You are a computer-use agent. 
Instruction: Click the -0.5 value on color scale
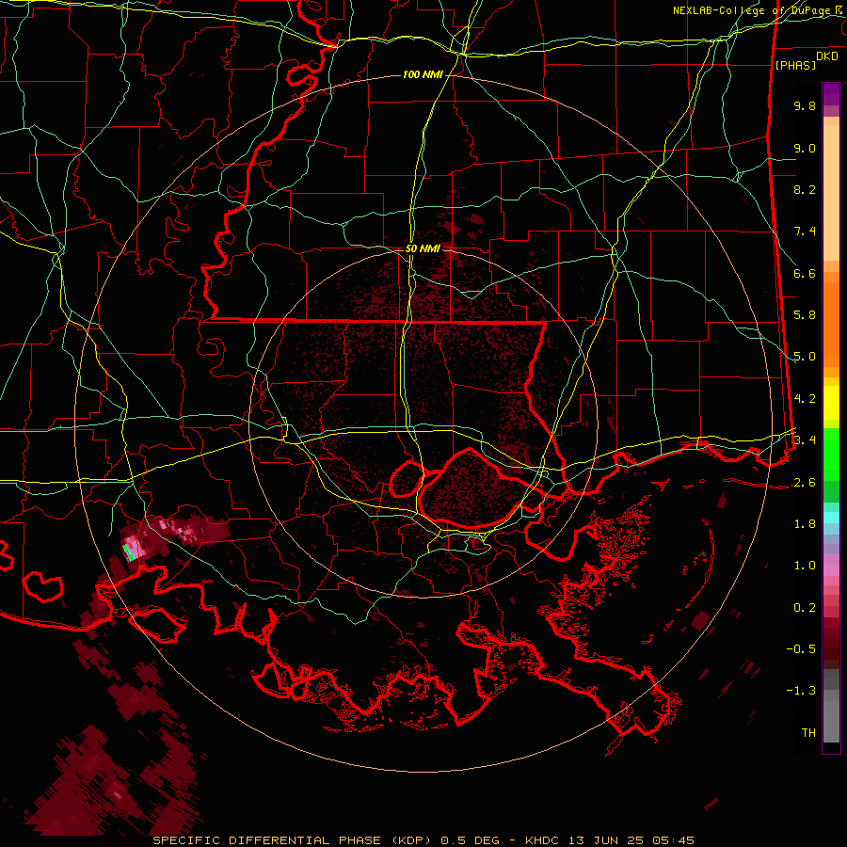coord(801,648)
